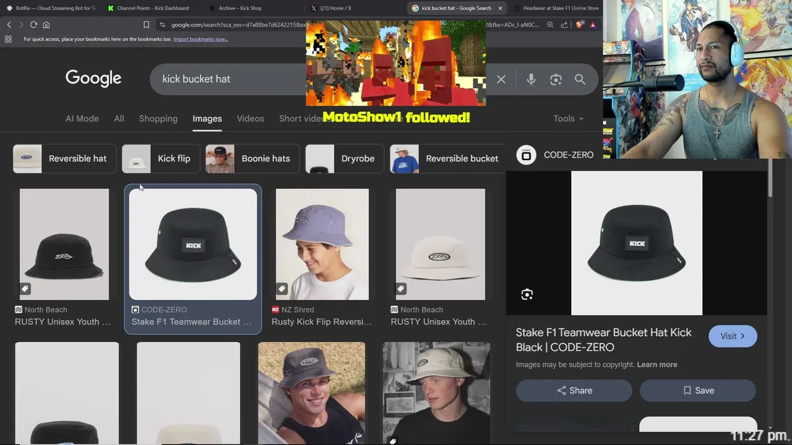Open the beige RUSTY Unisex Youth hat thumbnail
The width and height of the screenshot is (792, 445).
pos(441,244)
